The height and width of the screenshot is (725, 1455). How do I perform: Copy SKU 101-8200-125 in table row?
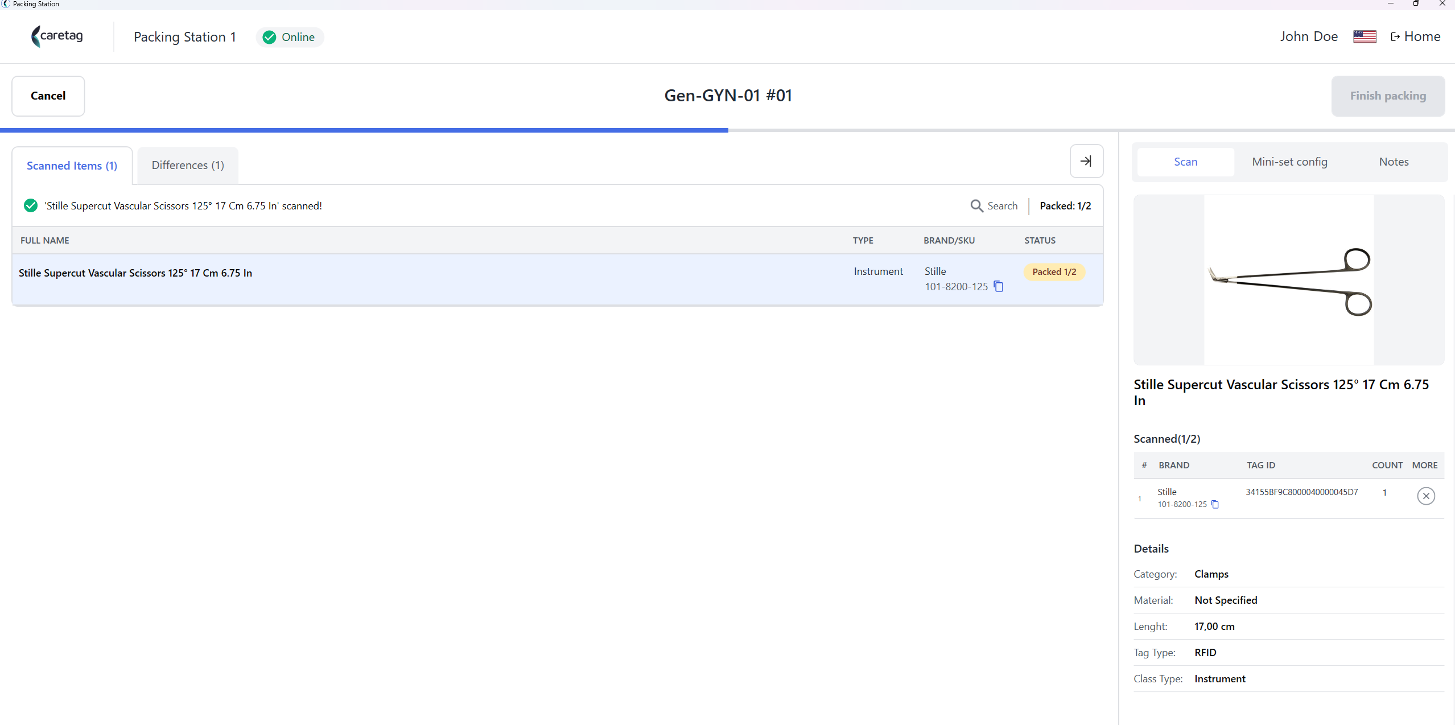click(x=999, y=286)
